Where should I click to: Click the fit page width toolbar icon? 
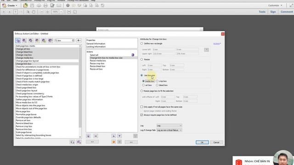(69, 12)
